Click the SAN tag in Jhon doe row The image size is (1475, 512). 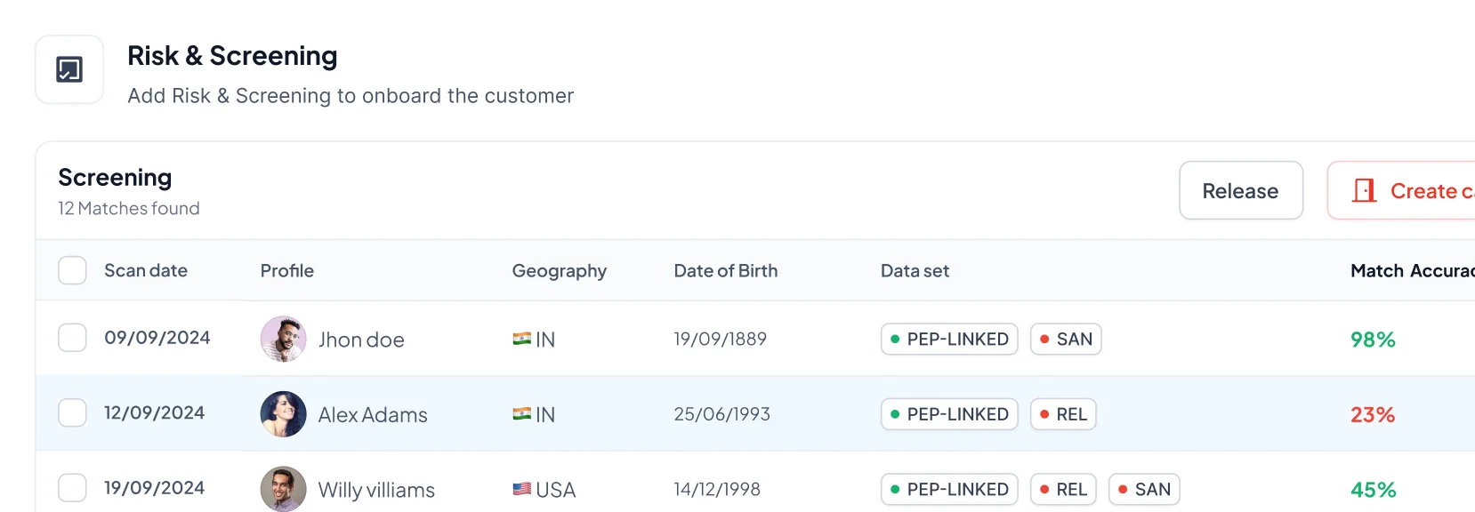point(1066,339)
